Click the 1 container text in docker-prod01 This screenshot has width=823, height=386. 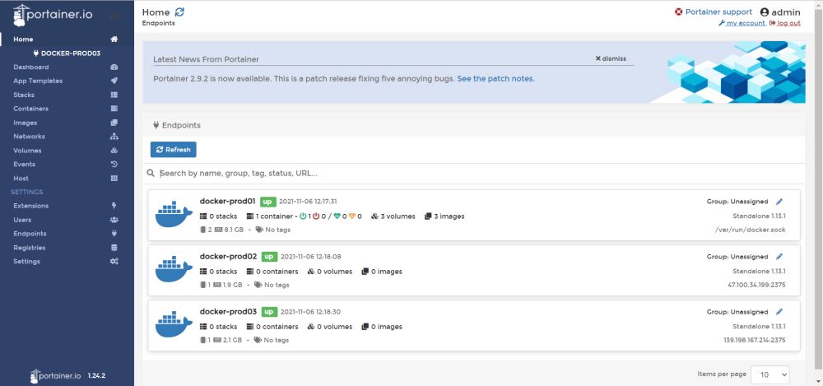click(x=274, y=216)
